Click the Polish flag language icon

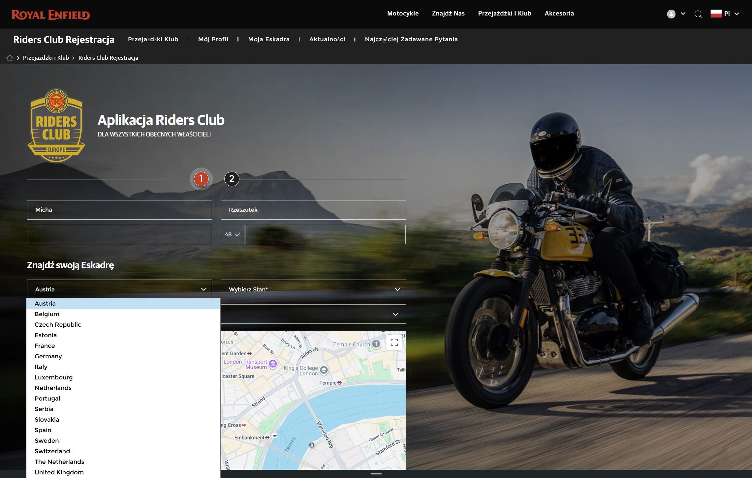(716, 14)
